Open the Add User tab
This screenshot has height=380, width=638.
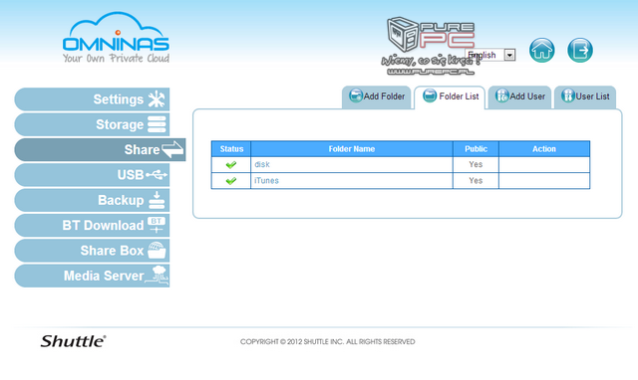point(519,96)
